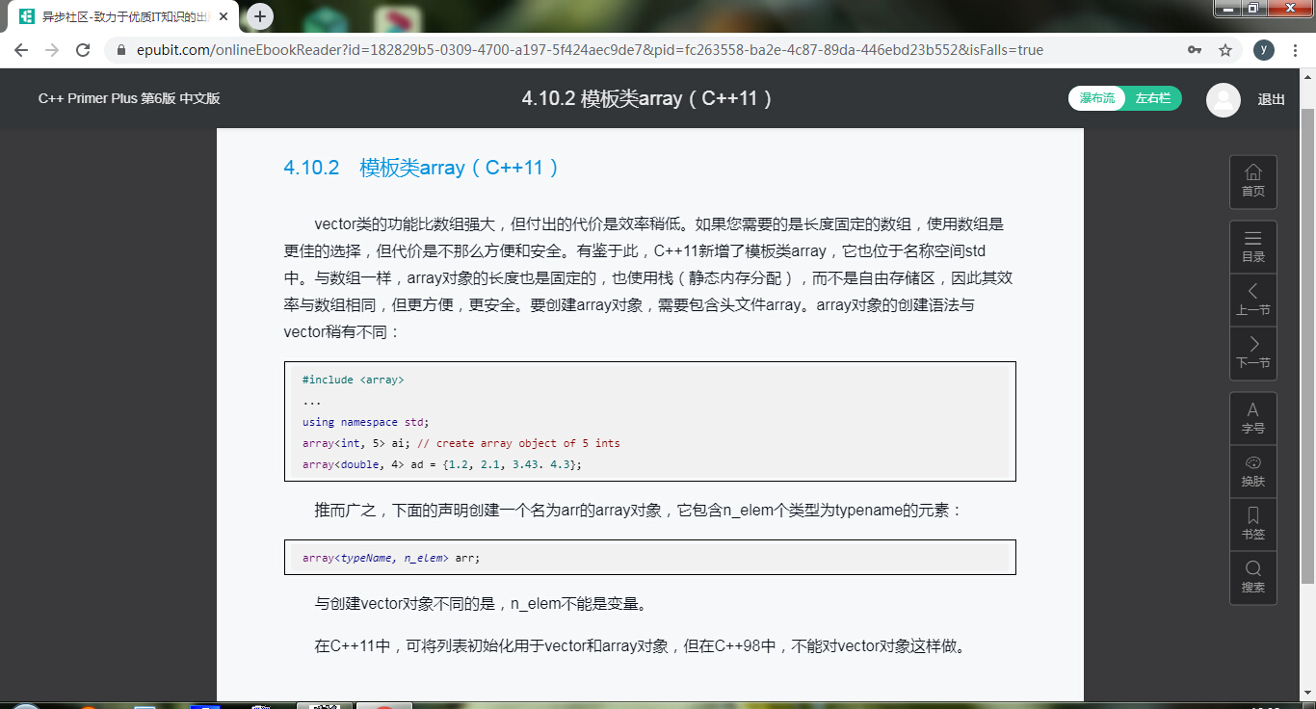The image size is (1316, 709).
Task: Open a new browser tab
Action: tap(258, 15)
